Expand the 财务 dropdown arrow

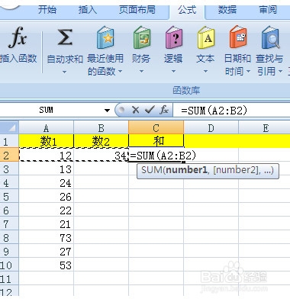[x=141, y=72]
